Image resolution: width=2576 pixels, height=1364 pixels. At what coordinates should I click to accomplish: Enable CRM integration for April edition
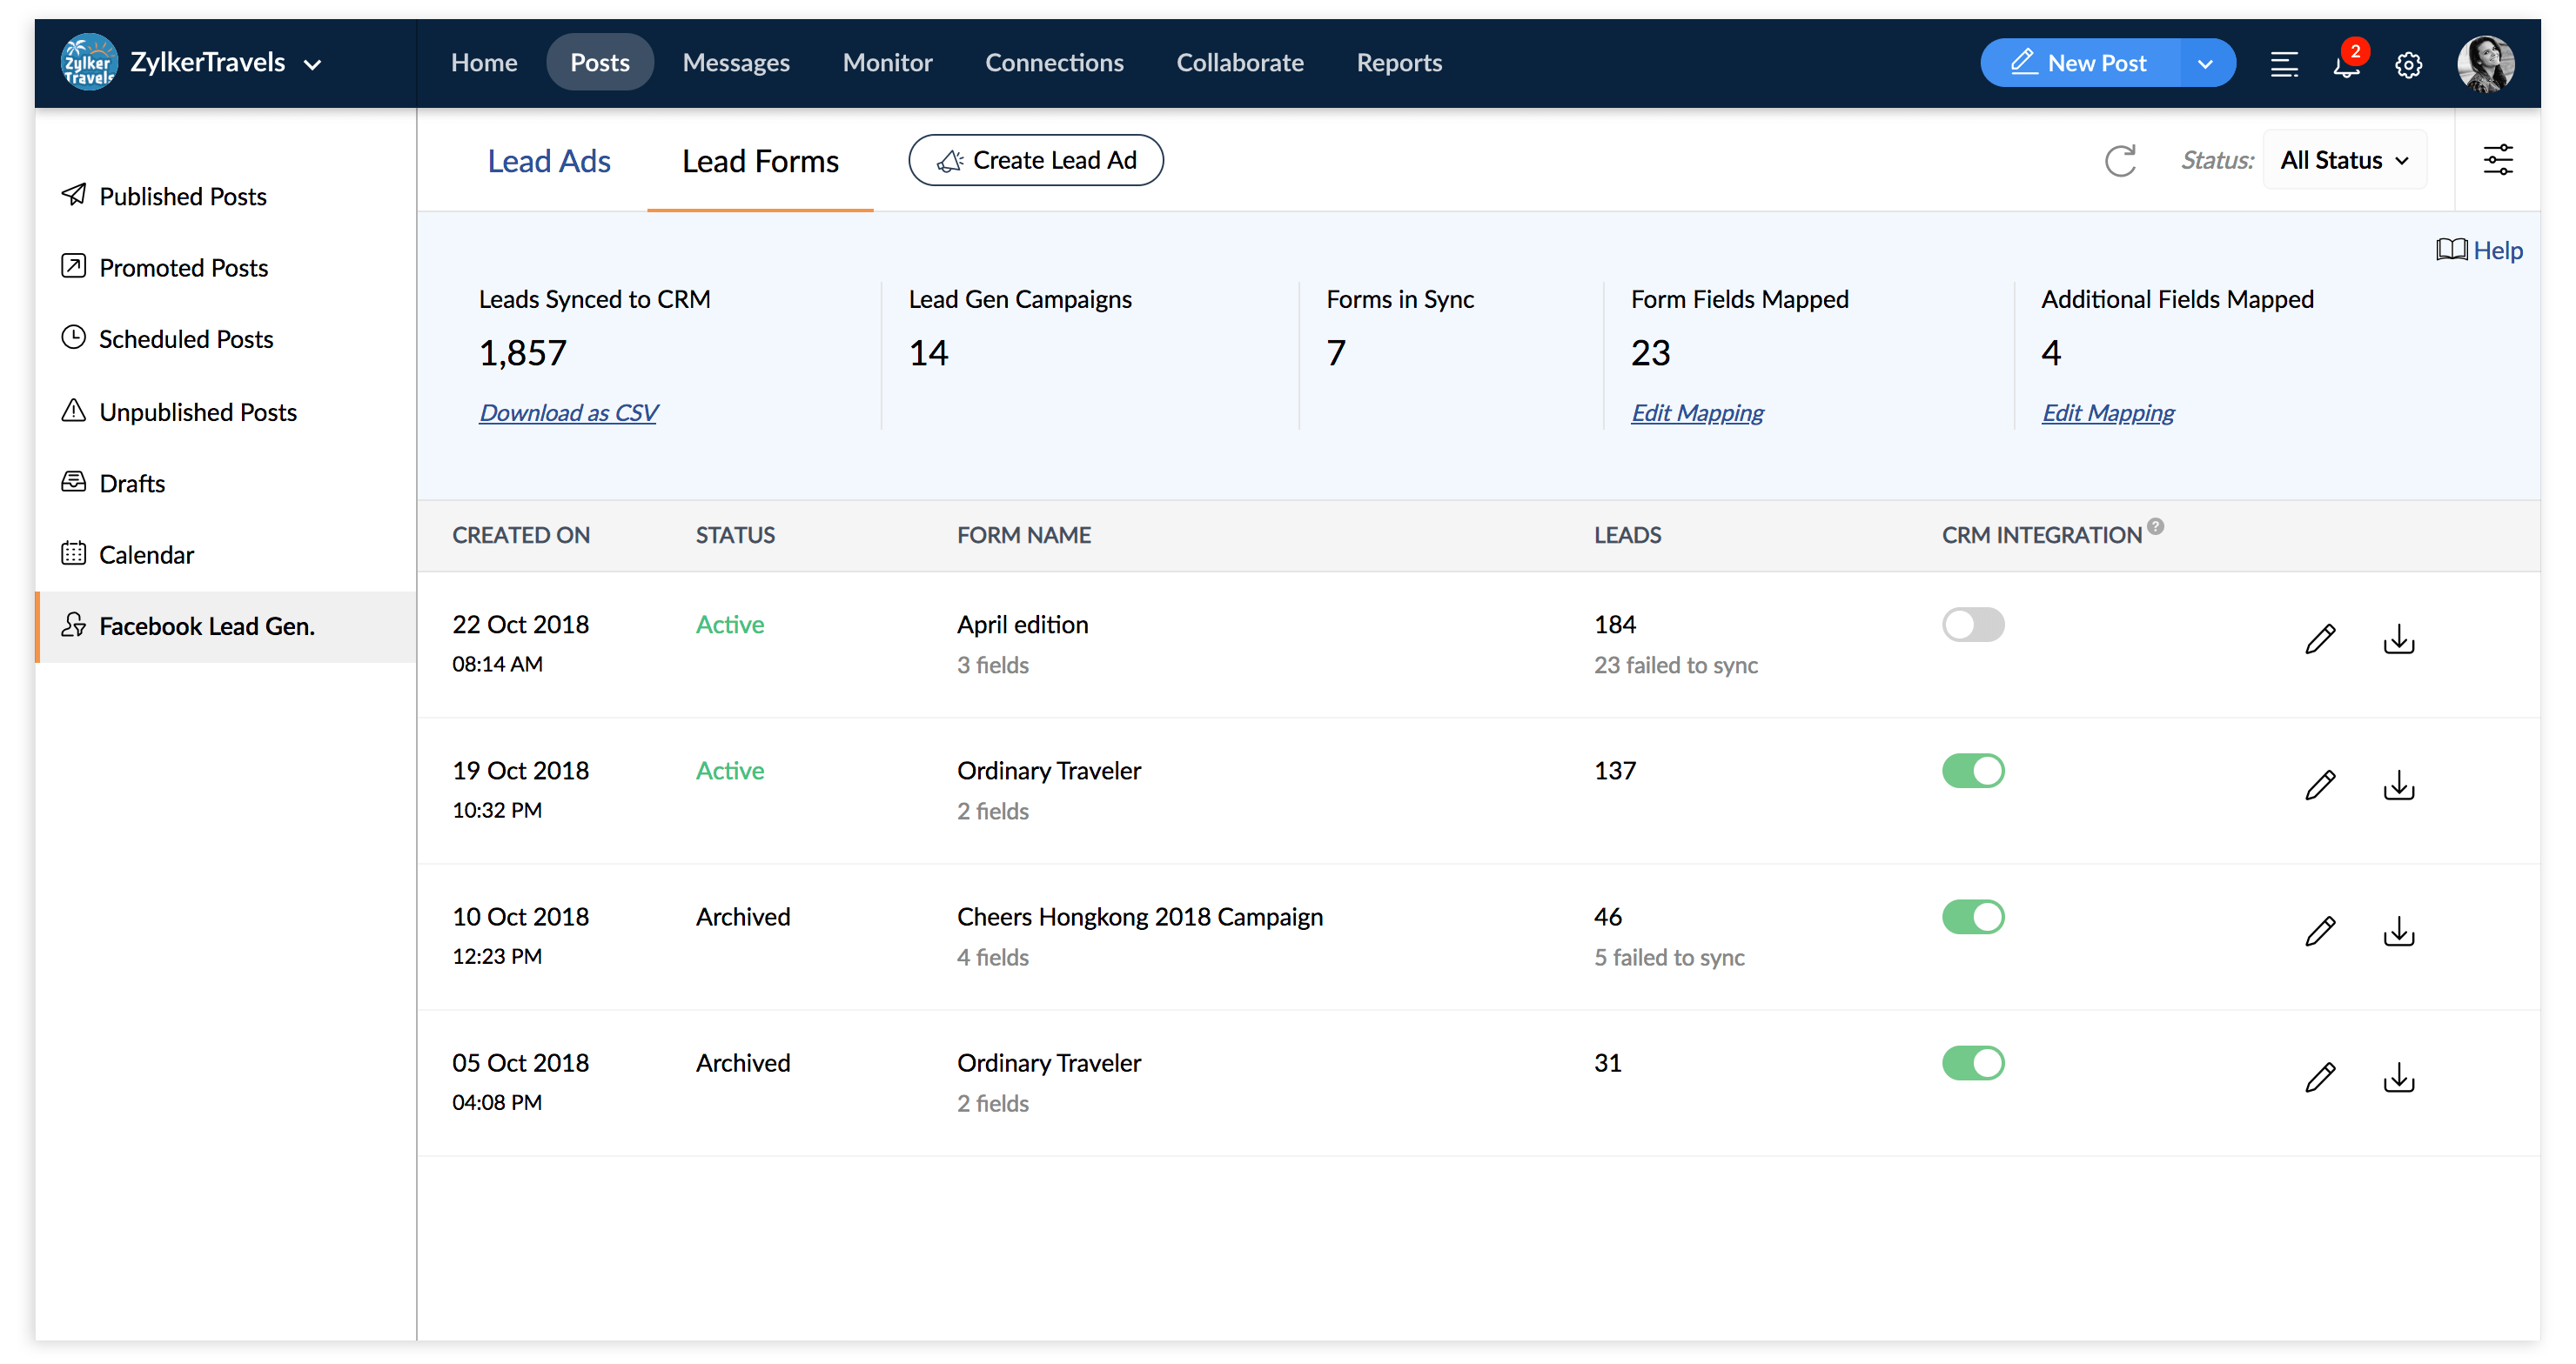coord(1972,625)
